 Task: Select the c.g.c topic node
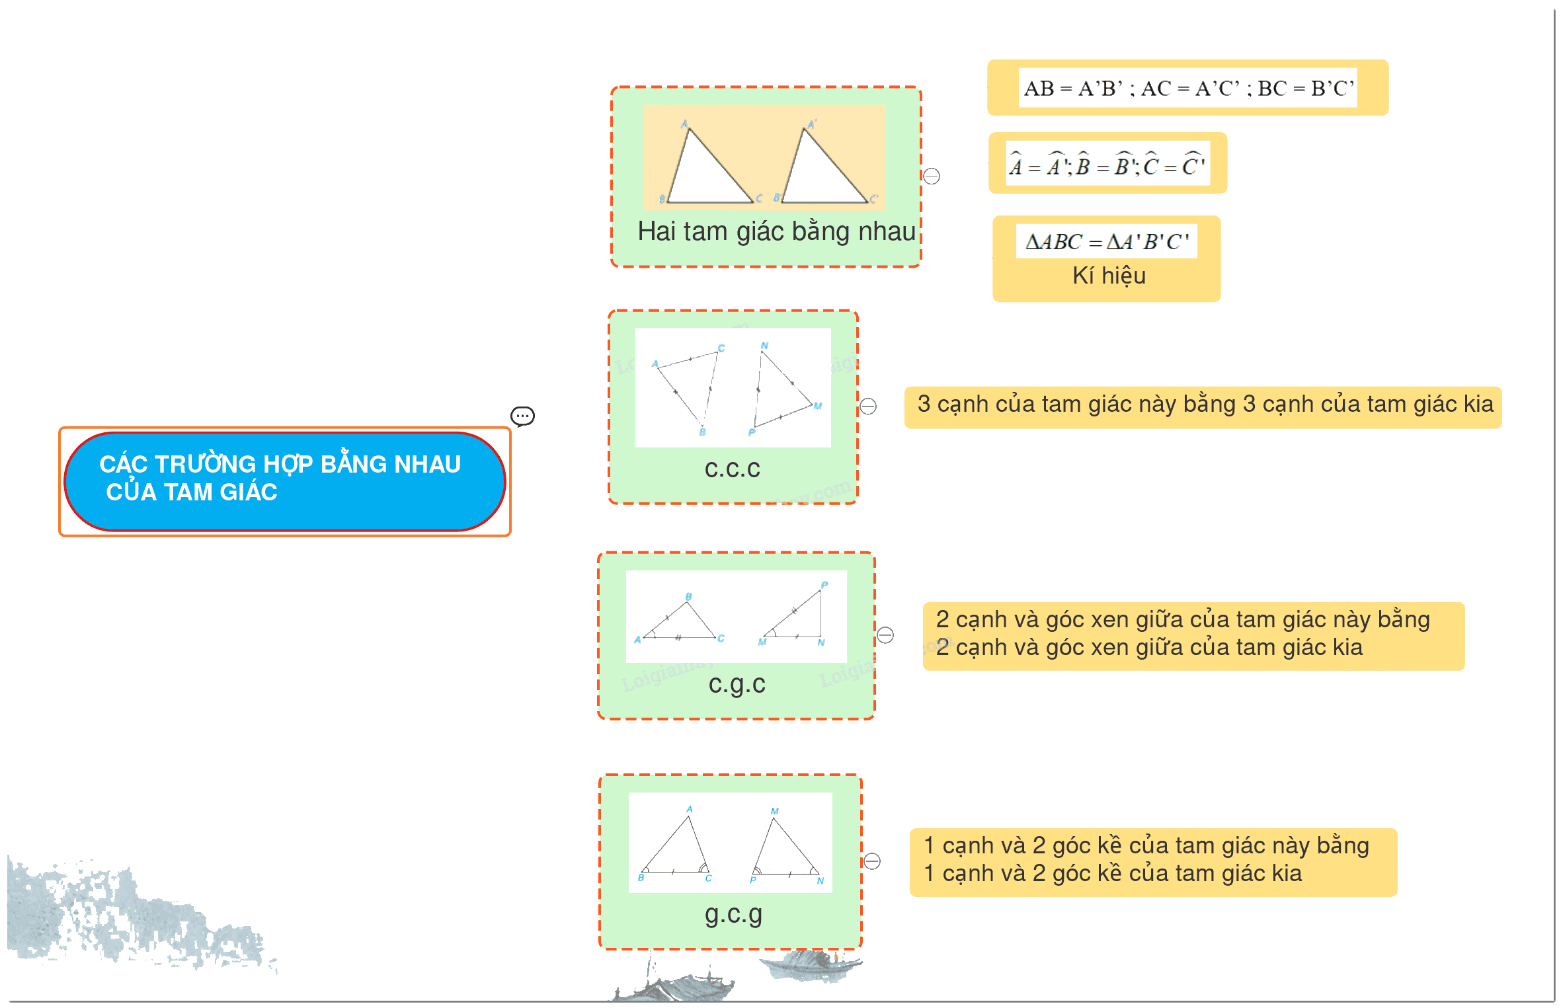pos(736,635)
